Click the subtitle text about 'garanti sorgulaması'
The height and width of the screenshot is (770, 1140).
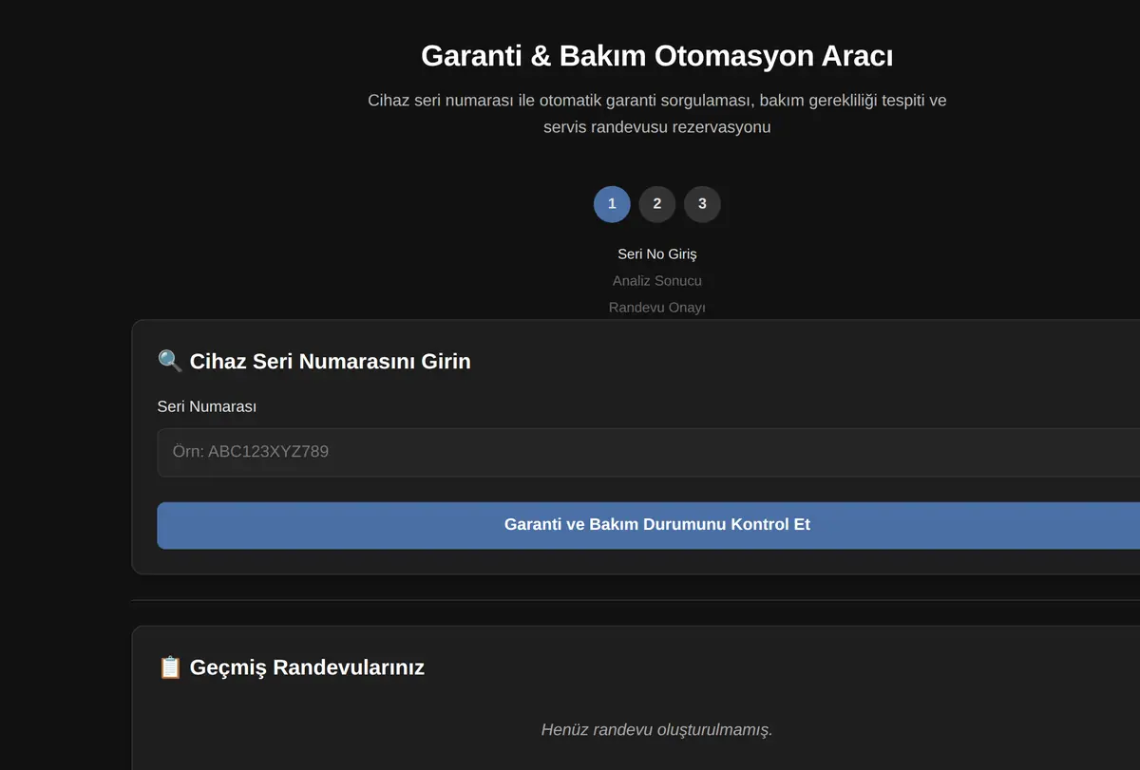(657, 113)
